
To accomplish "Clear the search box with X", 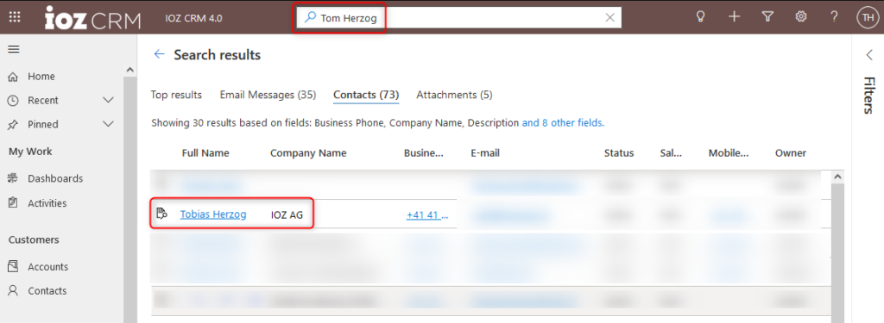I will (609, 17).
